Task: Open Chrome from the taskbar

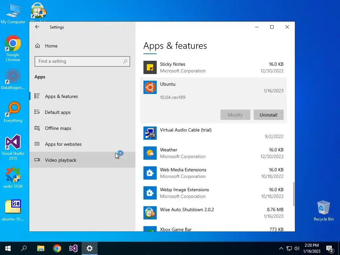Action: tap(57, 248)
